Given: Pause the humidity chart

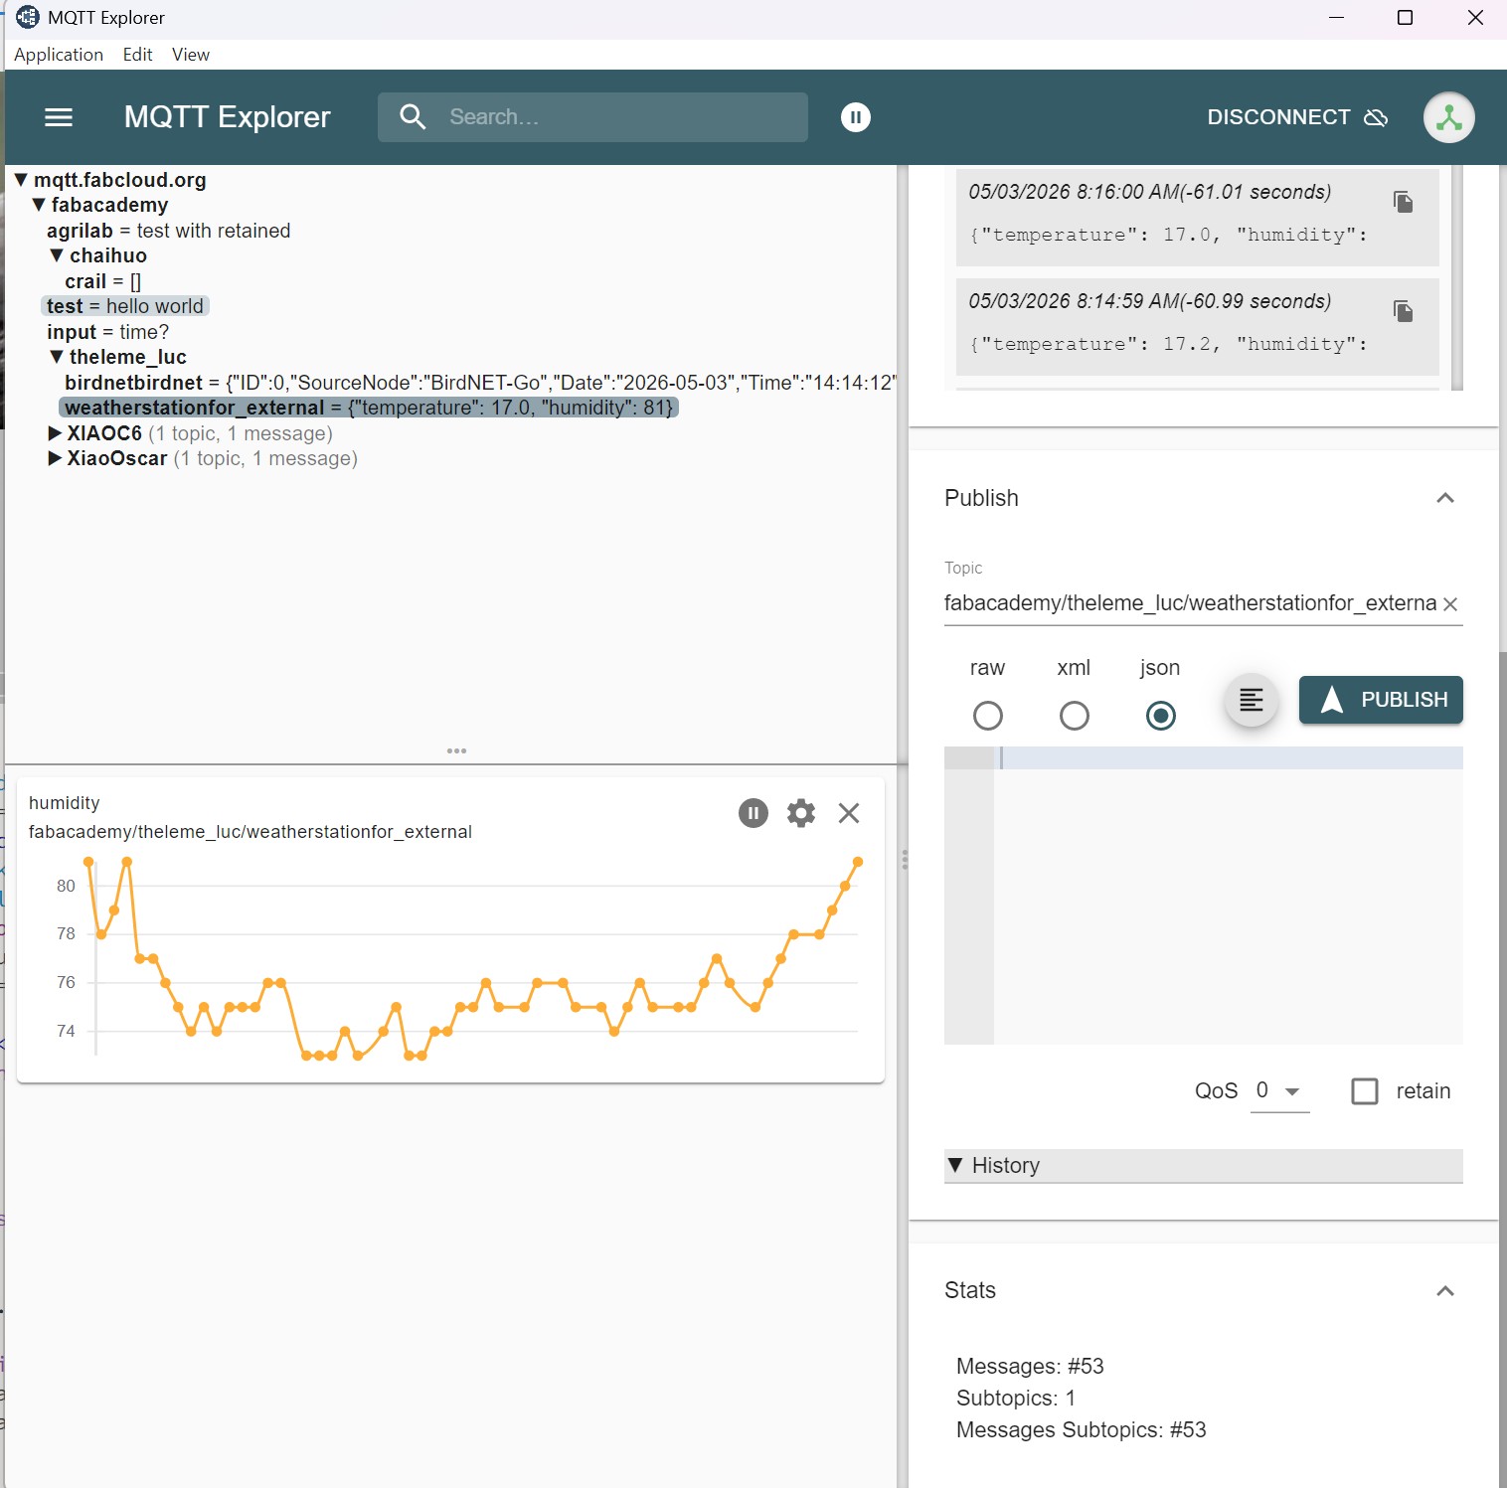Looking at the screenshot, I should tap(753, 813).
